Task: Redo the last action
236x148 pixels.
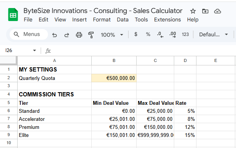Action: click(66, 35)
